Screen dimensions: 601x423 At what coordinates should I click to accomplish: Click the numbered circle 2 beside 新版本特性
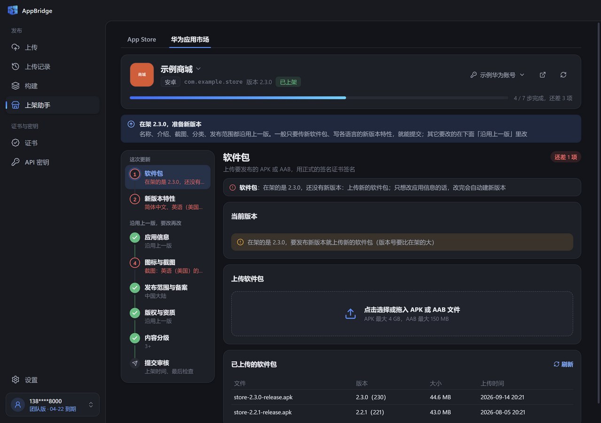point(135,199)
